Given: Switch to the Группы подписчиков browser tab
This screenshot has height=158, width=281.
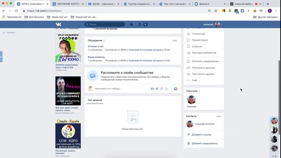Looking at the screenshot, I should [139, 4].
